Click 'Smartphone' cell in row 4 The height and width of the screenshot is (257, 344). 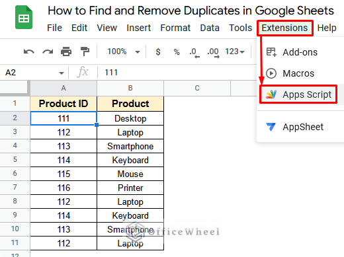click(130, 146)
